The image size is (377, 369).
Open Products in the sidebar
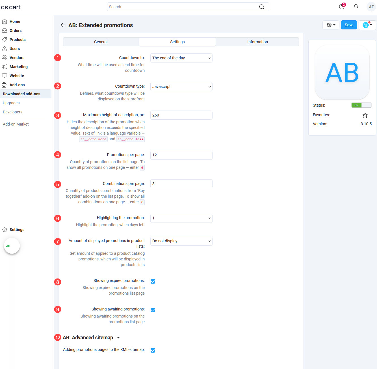[x=18, y=40]
